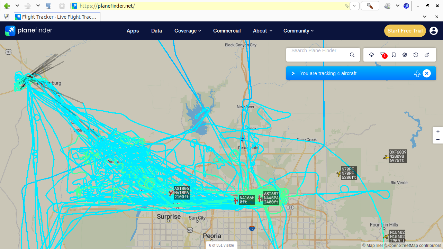Screen dimensions: 443x249
Task: Expand the tracking banner with the arrow
Action: [x=293, y=73]
